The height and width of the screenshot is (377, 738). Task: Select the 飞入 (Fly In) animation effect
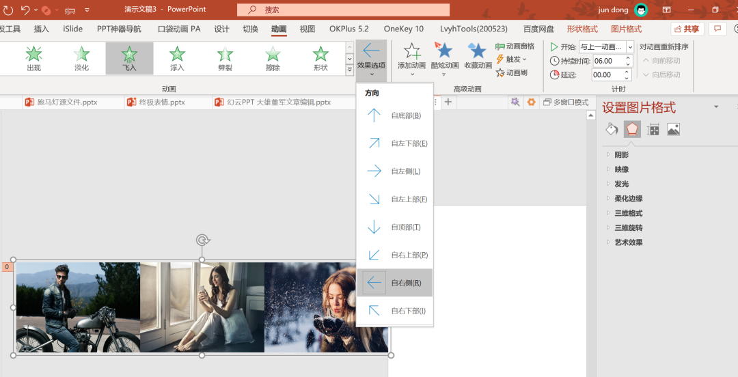point(129,58)
